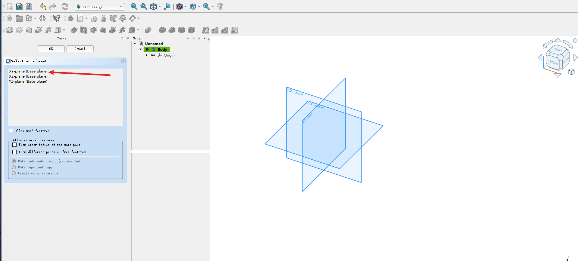Screen dimensions: 578x261
Task: Enable Allow used features checkbox
Action: pyautogui.click(x=11, y=131)
